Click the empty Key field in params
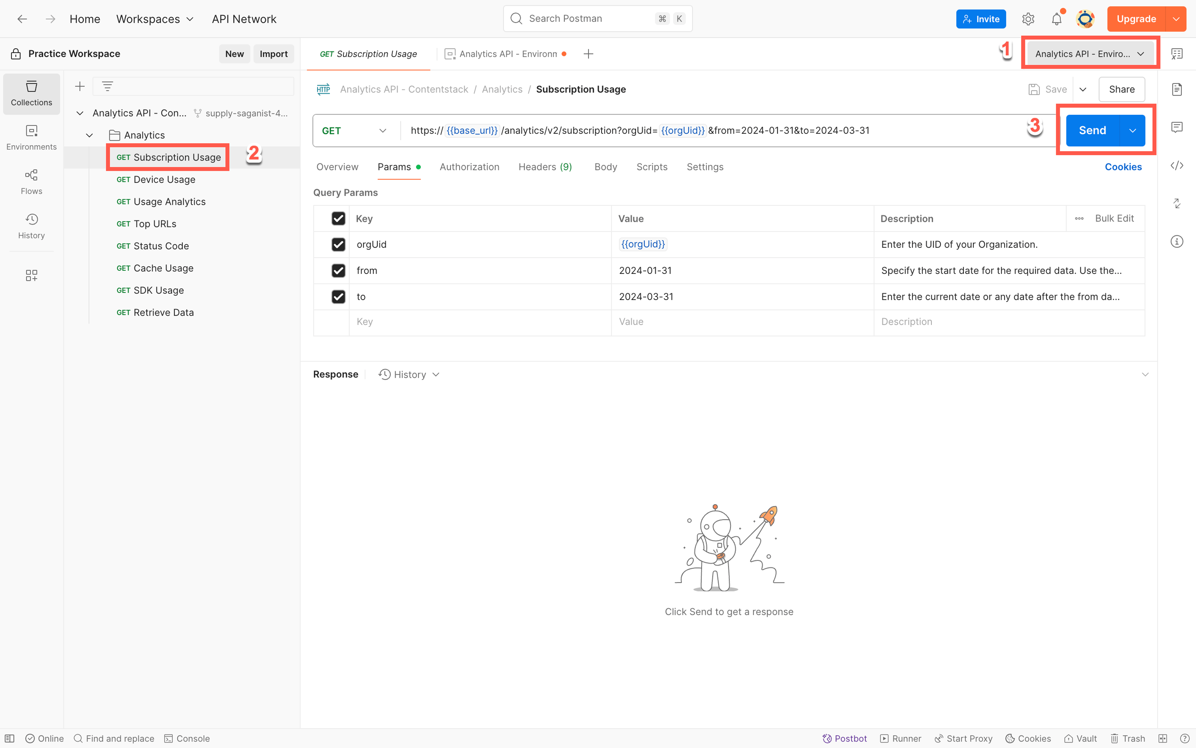This screenshot has height=748, width=1196. coord(480,322)
